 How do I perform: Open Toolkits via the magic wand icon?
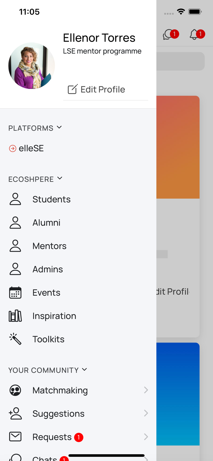click(x=15, y=339)
